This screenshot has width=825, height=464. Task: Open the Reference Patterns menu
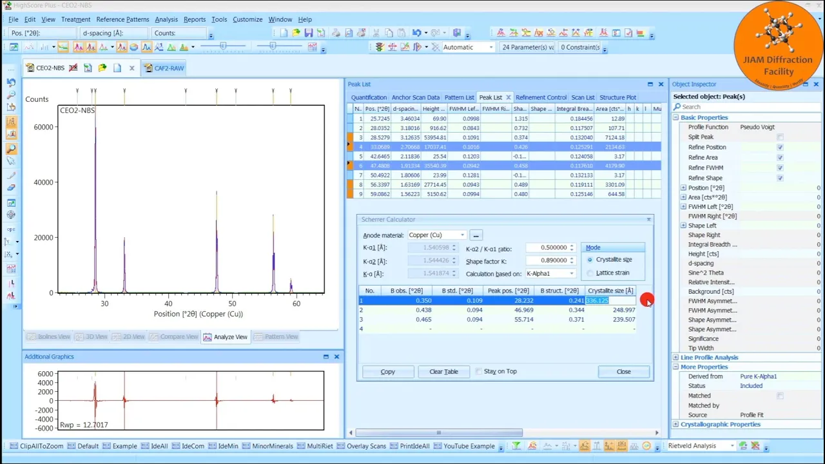pyautogui.click(x=122, y=19)
